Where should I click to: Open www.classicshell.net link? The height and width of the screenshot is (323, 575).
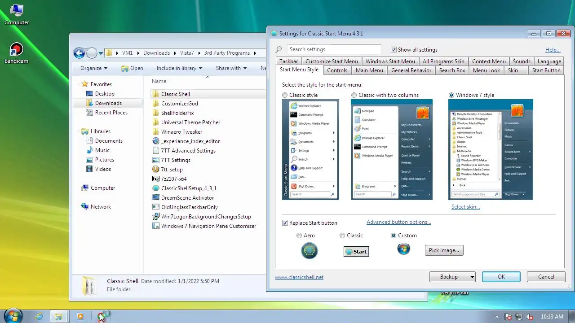pyautogui.click(x=299, y=277)
